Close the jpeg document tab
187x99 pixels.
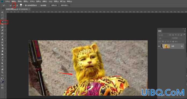click(x=29, y=9)
